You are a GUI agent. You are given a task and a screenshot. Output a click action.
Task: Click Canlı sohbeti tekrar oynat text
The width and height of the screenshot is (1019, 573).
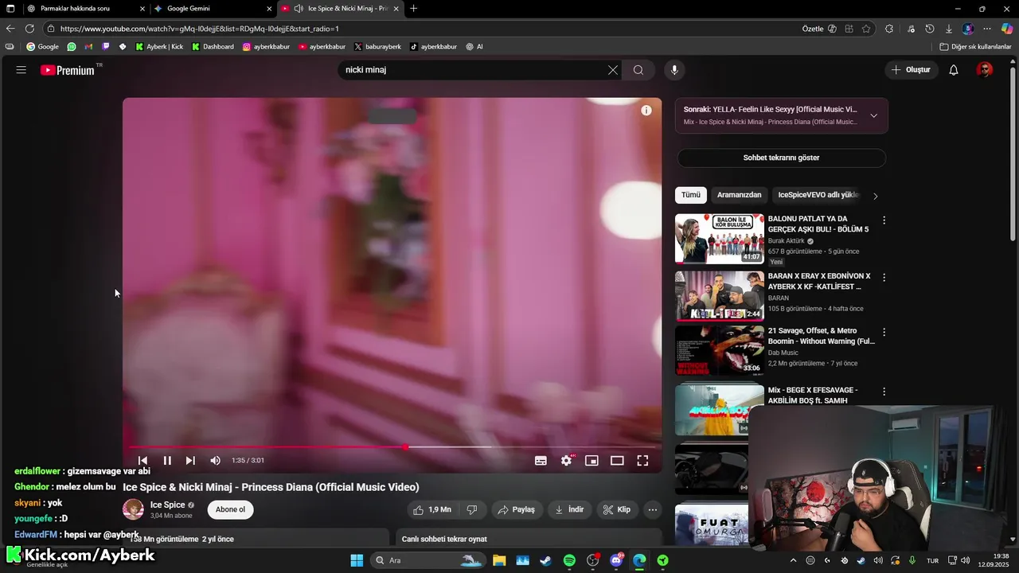pyautogui.click(x=444, y=539)
